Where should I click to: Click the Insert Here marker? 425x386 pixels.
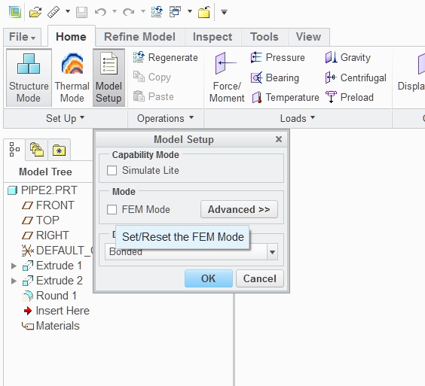[57, 311]
